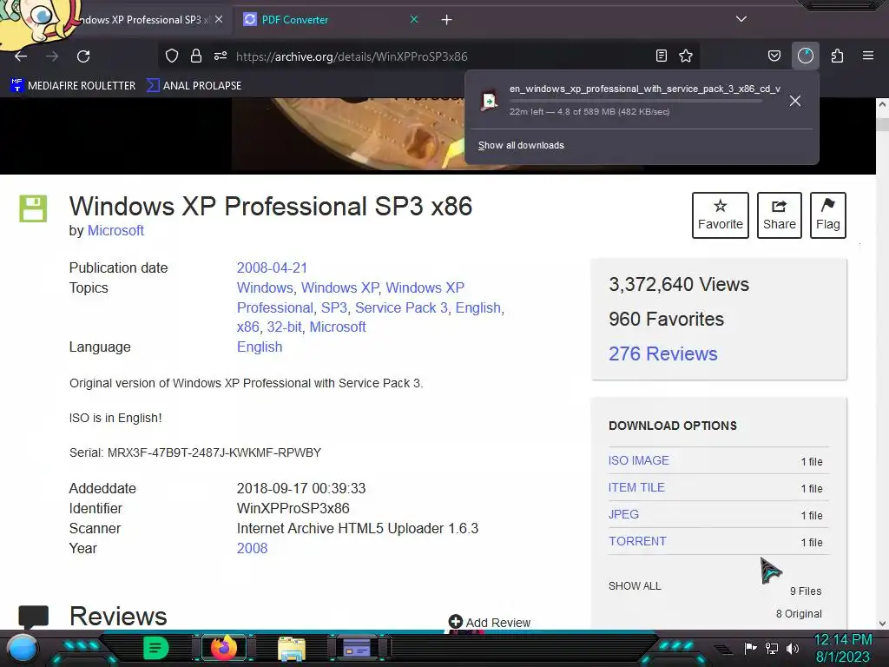Open the green notes app in taskbar

pyautogui.click(x=156, y=648)
